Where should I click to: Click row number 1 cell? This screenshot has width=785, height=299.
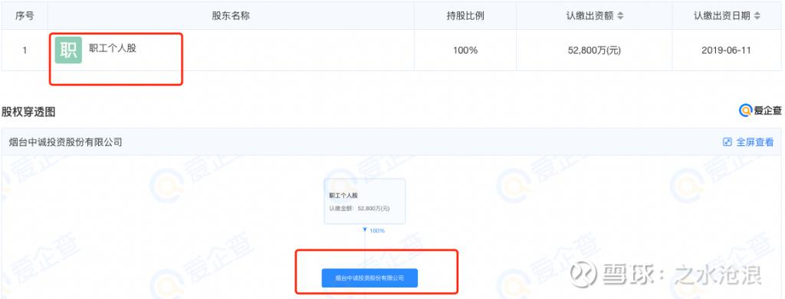pyautogui.click(x=25, y=50)
